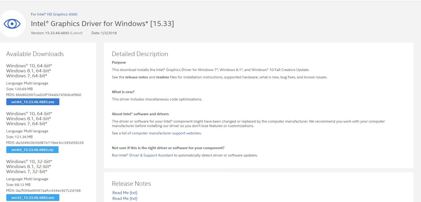Click the MD5 hash of the 121.36 MB download
Viewport: 421px width, 202px height.
[49, 143]
